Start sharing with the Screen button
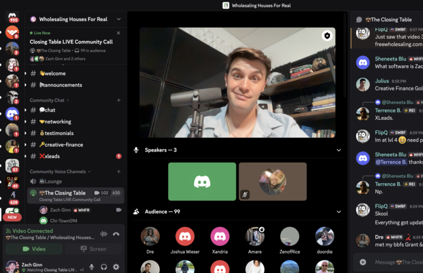 tap(93, 249)
